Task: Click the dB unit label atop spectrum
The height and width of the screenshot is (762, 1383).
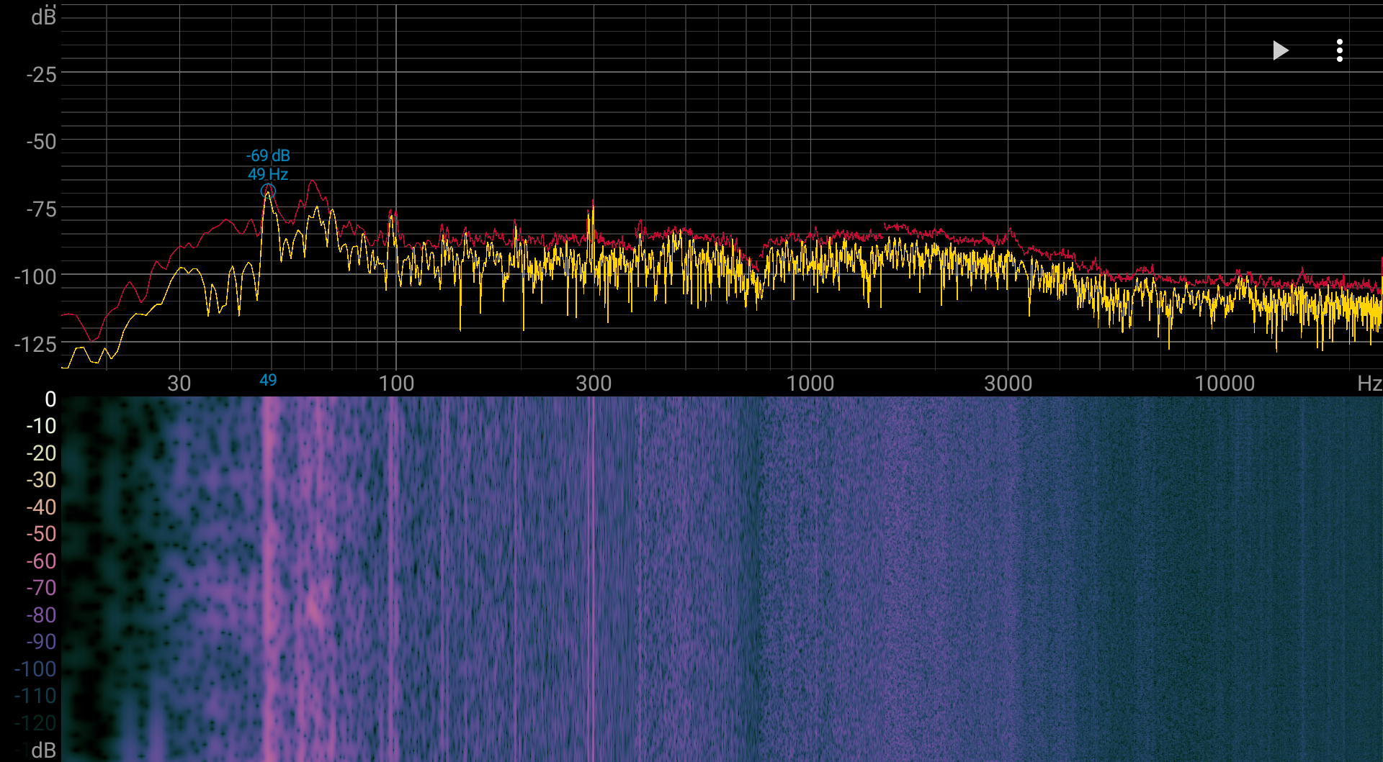Action: pyautogui.click(x=43, y=17)
